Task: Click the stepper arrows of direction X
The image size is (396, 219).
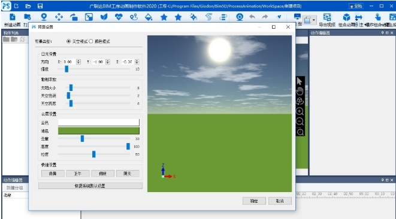Action: [x=78, y=62]
